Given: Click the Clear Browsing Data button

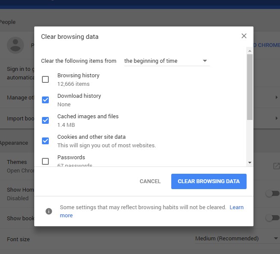Looking at the screenshot, I should (x=209, y=181).
